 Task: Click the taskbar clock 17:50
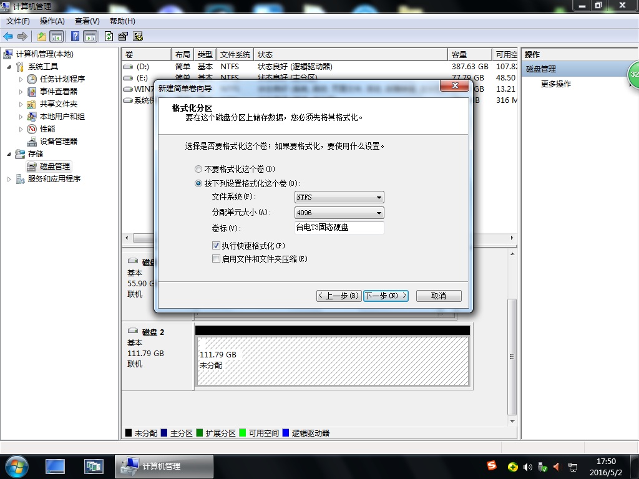(x=606, y=462)
